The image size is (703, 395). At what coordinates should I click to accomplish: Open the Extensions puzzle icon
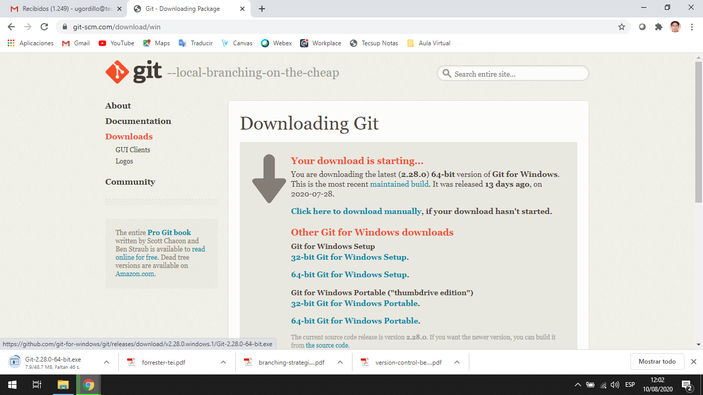pyautogui.click(x=658, y=27)
